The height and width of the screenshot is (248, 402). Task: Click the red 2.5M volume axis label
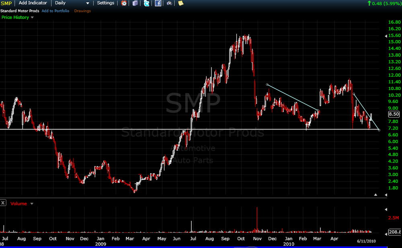point(394,218)
